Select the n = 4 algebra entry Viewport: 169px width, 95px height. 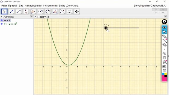tap(7, 20)
